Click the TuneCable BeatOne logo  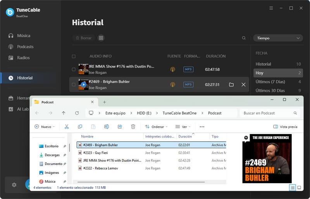[10, 12]
